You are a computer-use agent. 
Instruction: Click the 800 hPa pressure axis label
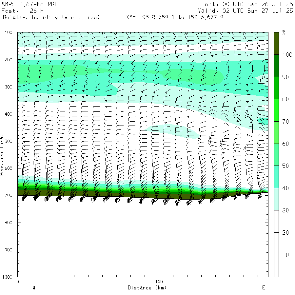pos(9,223)
